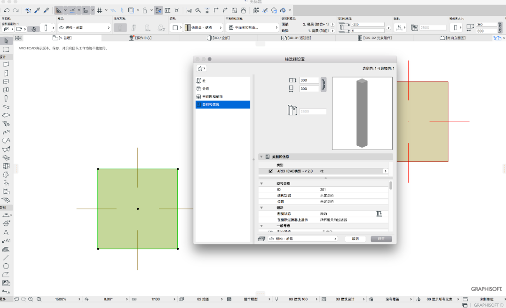Click the 确定 button in the dialog

(381, 238)
